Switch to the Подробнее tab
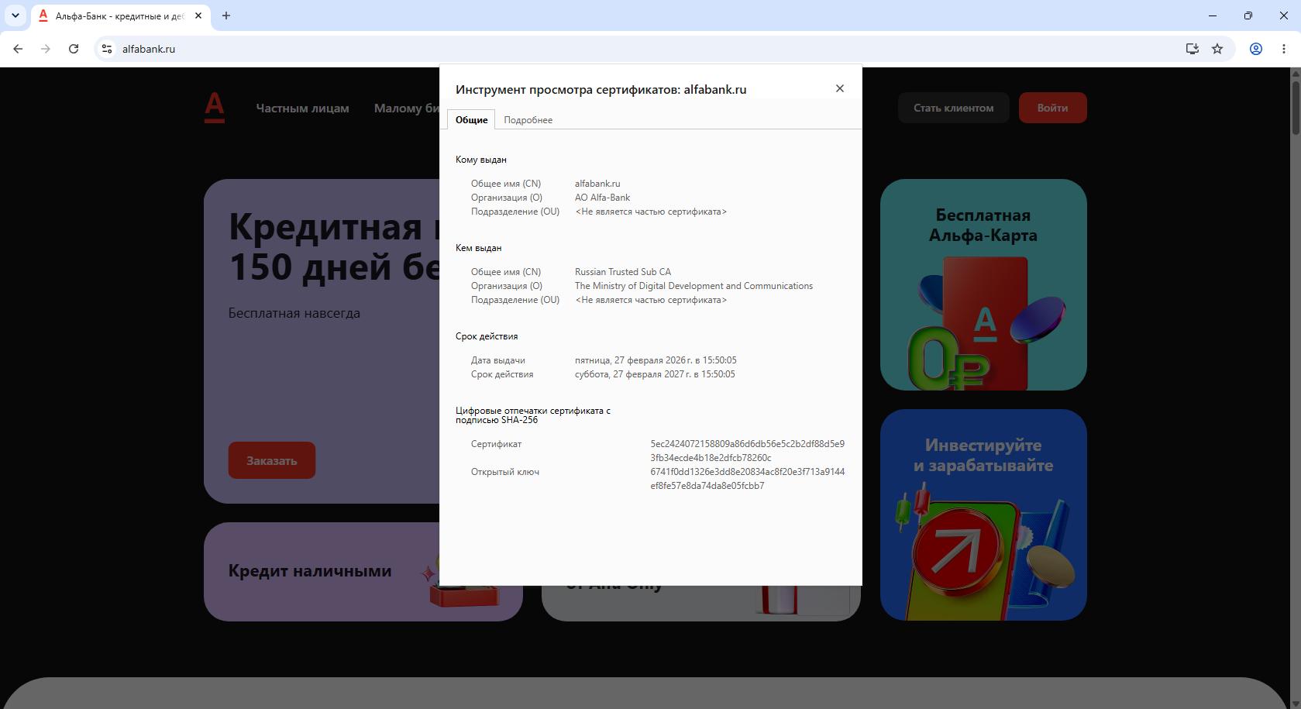The height and width of the screenshot is (709, 1301). click(528, 120)
